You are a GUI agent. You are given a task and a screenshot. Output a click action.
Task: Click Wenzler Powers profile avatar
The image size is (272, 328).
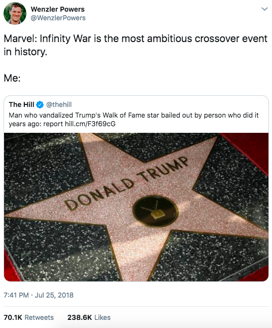(15, 13)
